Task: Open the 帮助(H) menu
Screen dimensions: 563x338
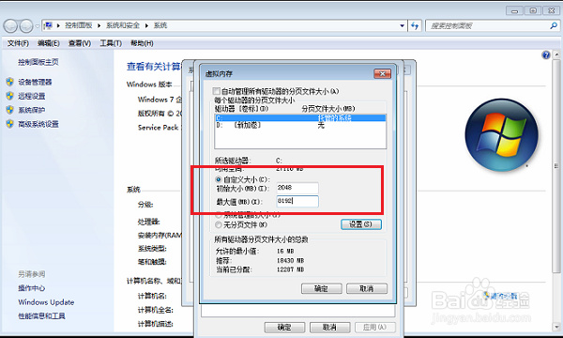Action: pos(142,43)
